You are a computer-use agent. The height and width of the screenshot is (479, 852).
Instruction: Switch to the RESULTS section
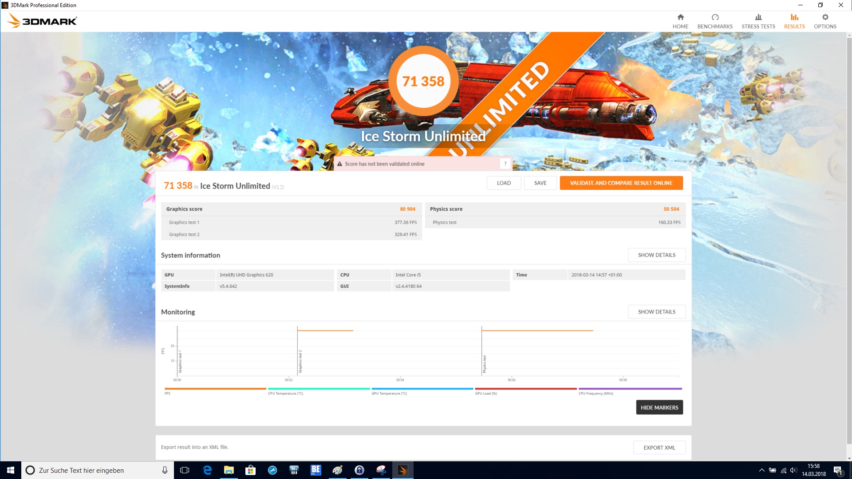pyautogui.click(x=794, y=21)
